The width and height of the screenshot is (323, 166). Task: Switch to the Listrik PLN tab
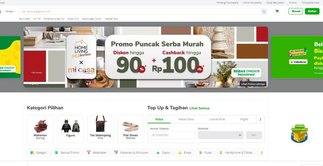pos(217,119)
